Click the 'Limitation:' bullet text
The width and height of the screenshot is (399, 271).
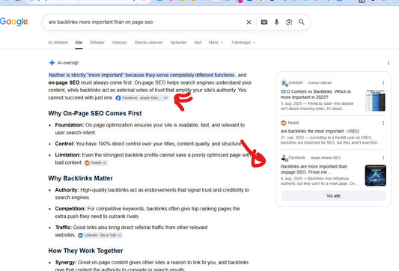click(x=153, y=159)
